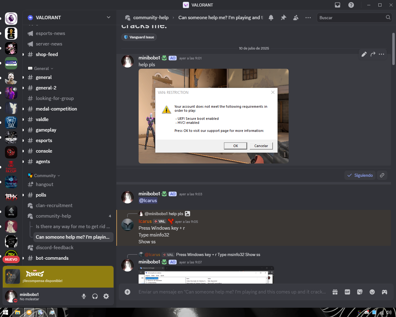Click the image icon in reply reference
396x317 pixels.
[x=187, y=214]
